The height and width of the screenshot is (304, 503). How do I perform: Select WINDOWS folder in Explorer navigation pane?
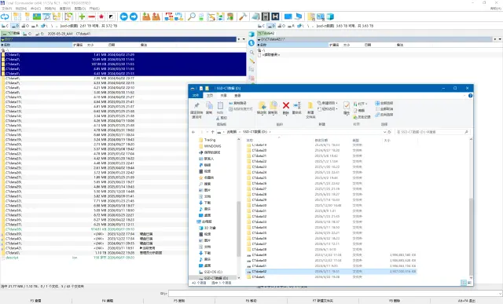pyautogui.click(x=212, y=146)
